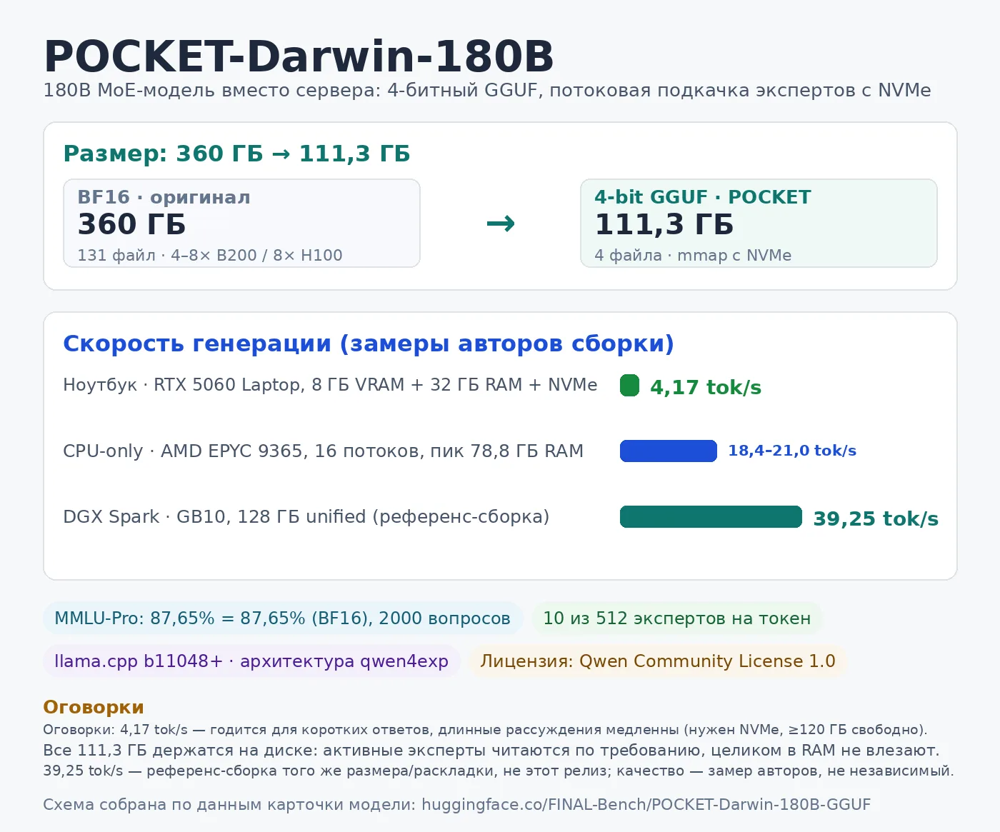
Task: Click the "Лицензия: Qwen Community License 1.0" badge
Action: [658, 661]
